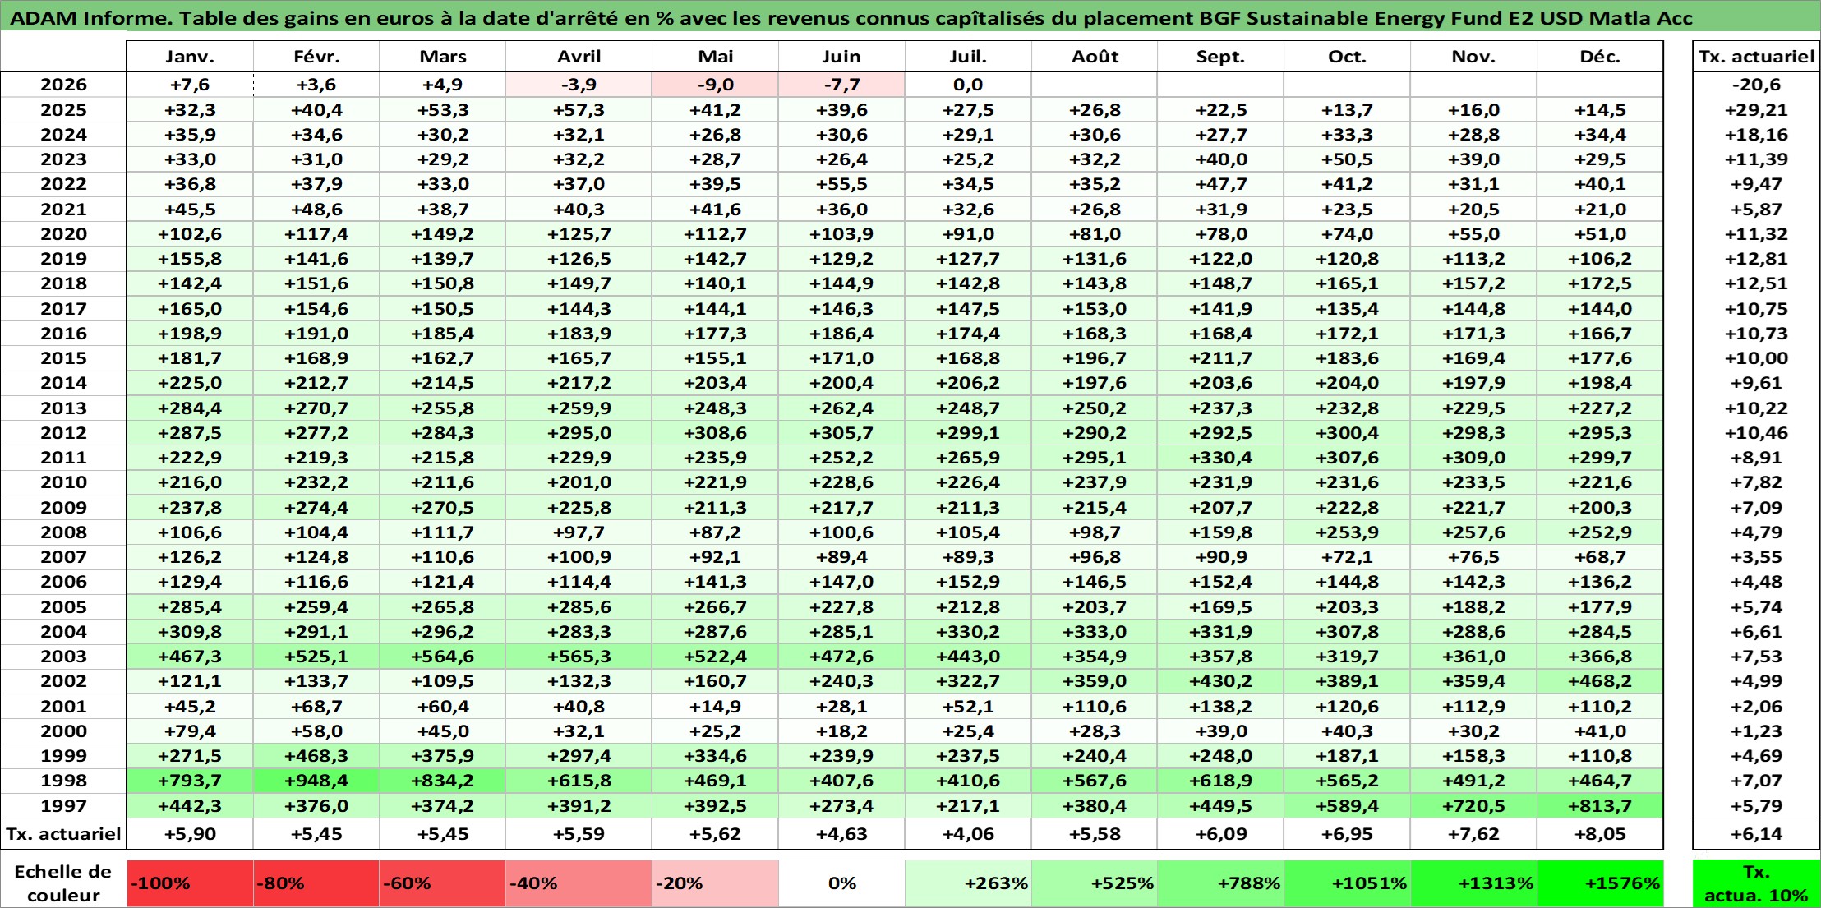Select the Févr. column header
Image resolution: width=1821 pixels, height=908 pixels.
click(316, 57)
